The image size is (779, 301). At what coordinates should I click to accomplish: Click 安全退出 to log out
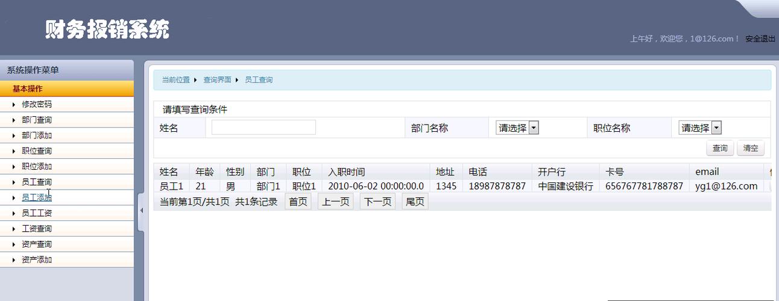click(x=760, y=39)
